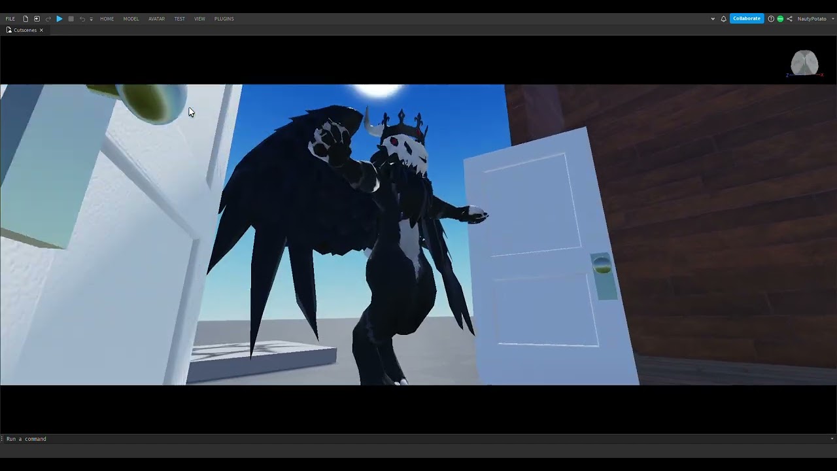The image size is (837, 471).
Task: Click the Run a command input field
Action: (416, 439)
